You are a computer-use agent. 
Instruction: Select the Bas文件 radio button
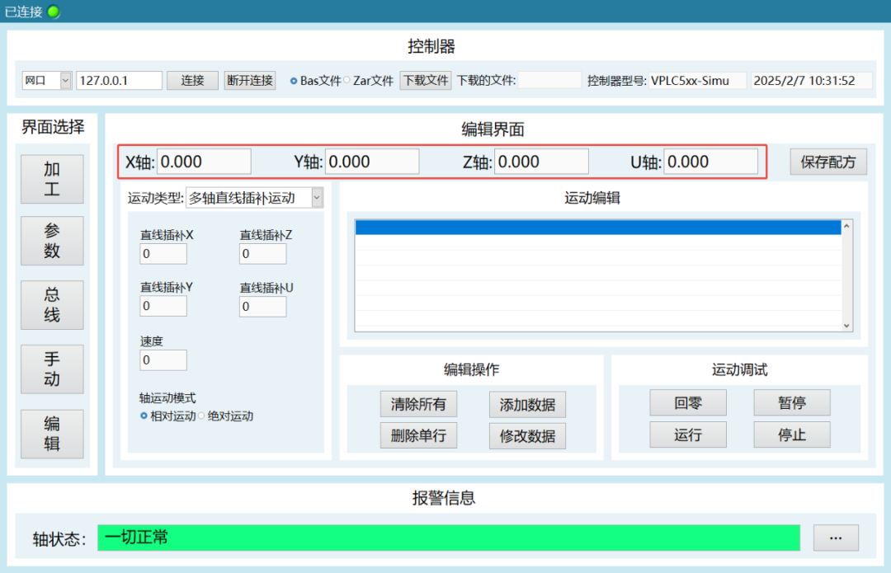pyautogui.click(x=294, y=81)
